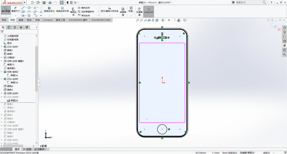The image size is (287, 154).
Task: Switch to the 评估 (Evaluate) tab
Action: coord(37,20)
